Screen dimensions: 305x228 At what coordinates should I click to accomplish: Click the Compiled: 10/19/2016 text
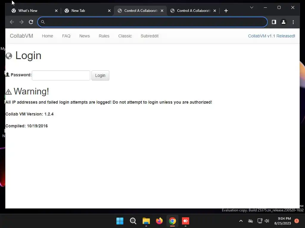27,126
